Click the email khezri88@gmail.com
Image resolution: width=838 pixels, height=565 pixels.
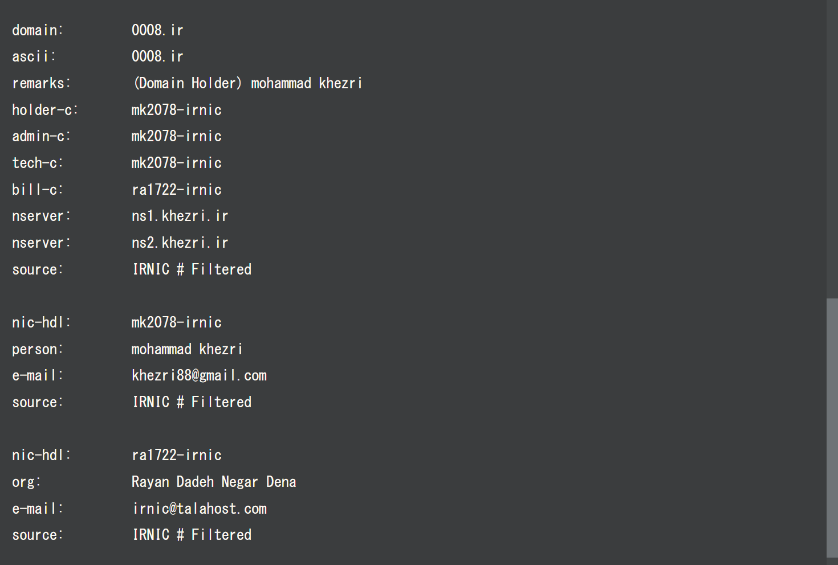(199, 375)
